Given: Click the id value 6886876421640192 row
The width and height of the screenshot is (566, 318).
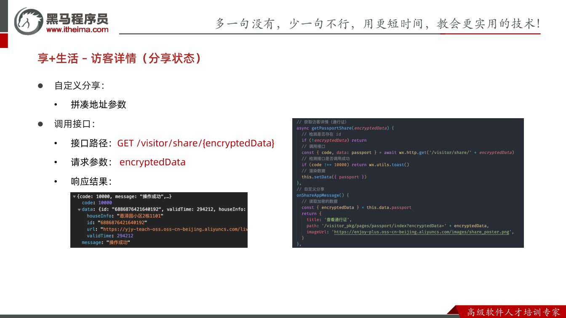Looking at the screenshot, I should click(116, 223).
